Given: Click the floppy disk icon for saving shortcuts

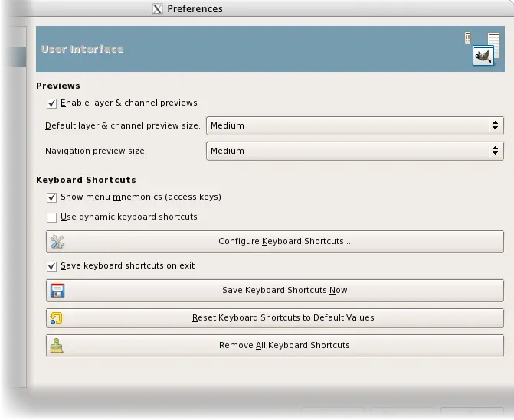Looking at the screenshot, I should pyautogui.click(x=57, y=291).
